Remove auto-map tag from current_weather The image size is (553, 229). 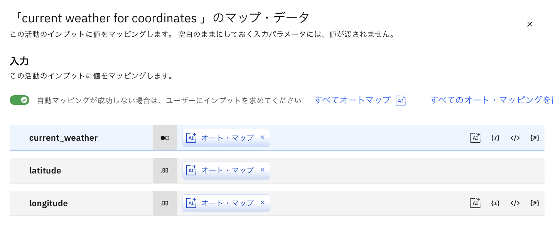click(x=262, y=137)
